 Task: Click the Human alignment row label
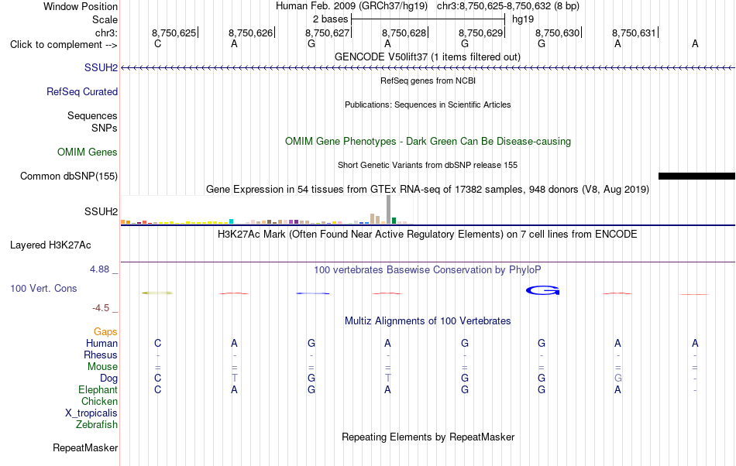coord(101,343)
